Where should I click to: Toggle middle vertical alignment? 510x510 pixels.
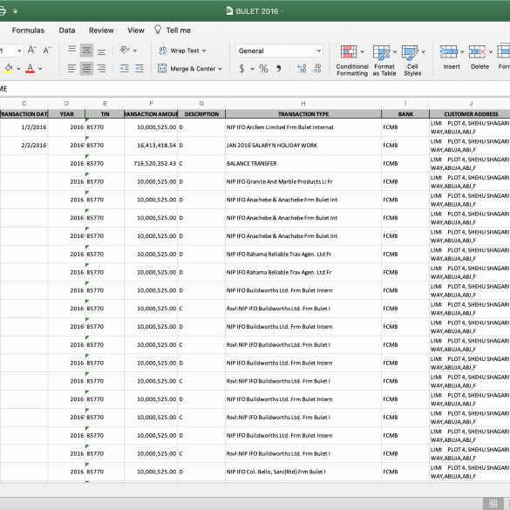click(x=86, y=50)
